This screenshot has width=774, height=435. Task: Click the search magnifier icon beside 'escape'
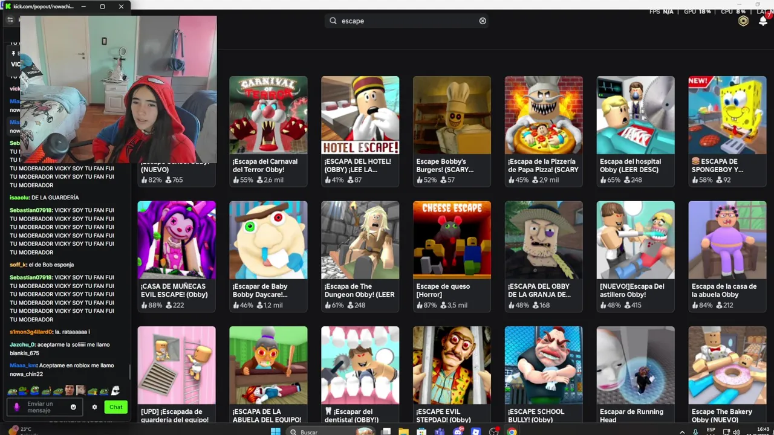[333, 21]
